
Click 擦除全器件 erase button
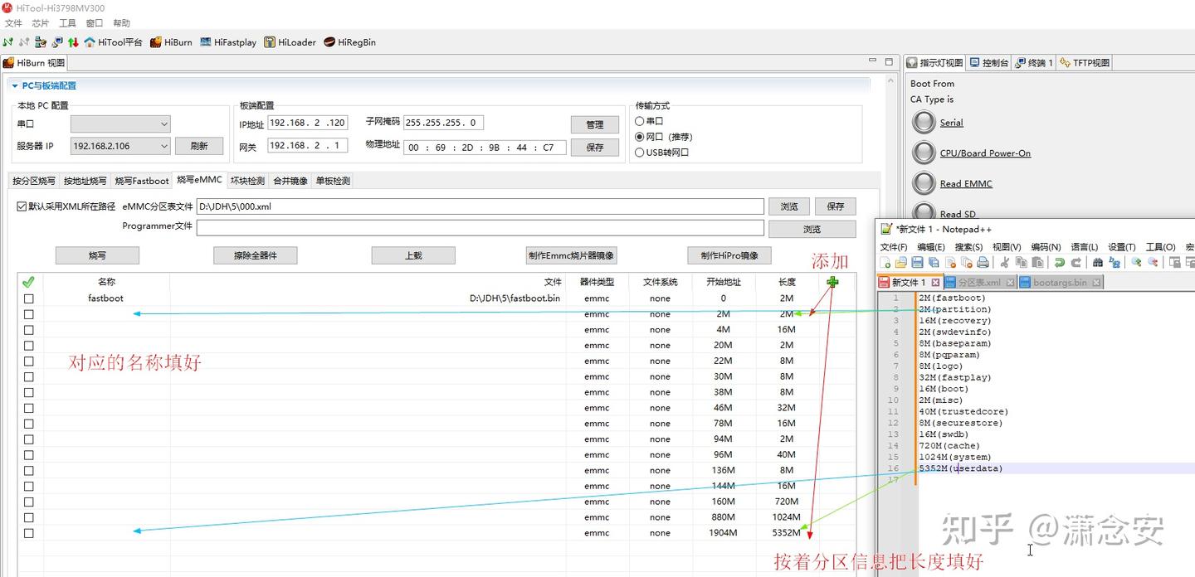255,255
